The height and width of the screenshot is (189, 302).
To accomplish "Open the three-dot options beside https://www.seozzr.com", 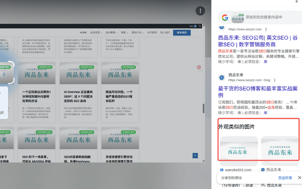I will 266,29.
